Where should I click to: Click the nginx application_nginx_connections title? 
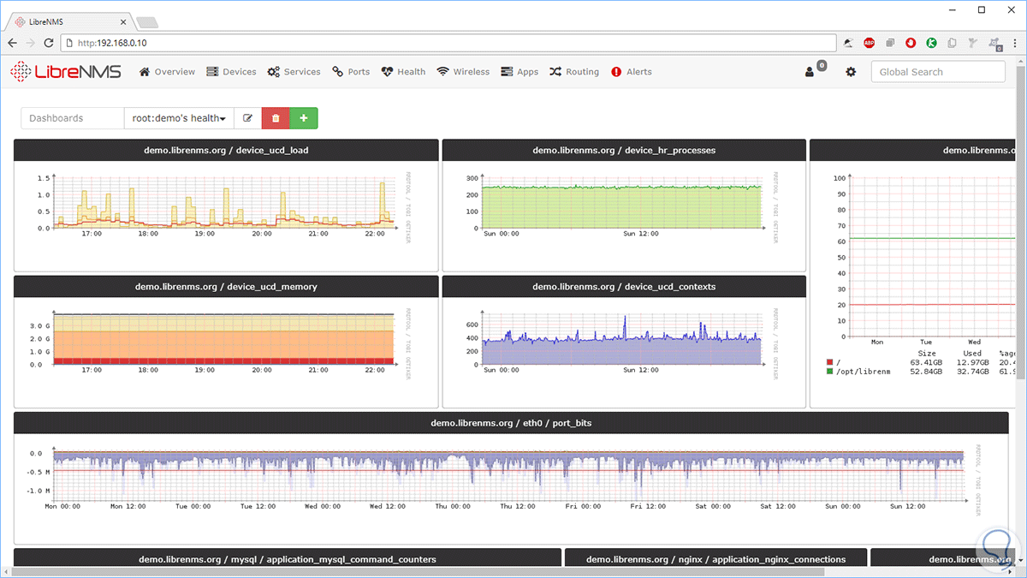pos(715,559)
